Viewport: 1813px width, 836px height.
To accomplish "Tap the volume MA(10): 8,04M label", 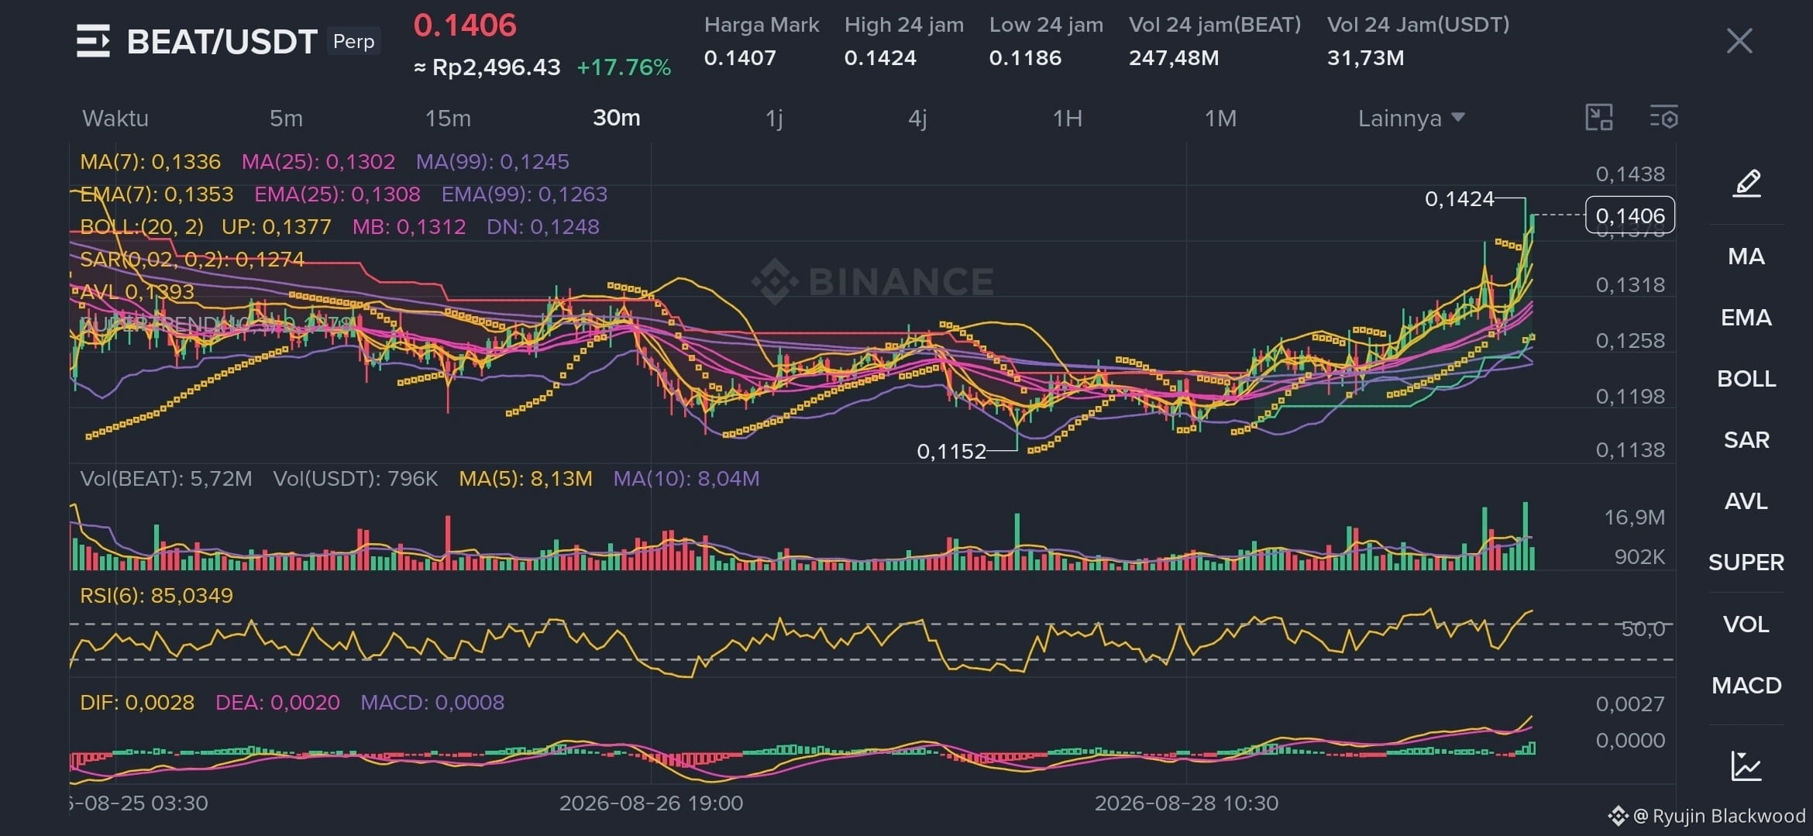I will [686, 479].
